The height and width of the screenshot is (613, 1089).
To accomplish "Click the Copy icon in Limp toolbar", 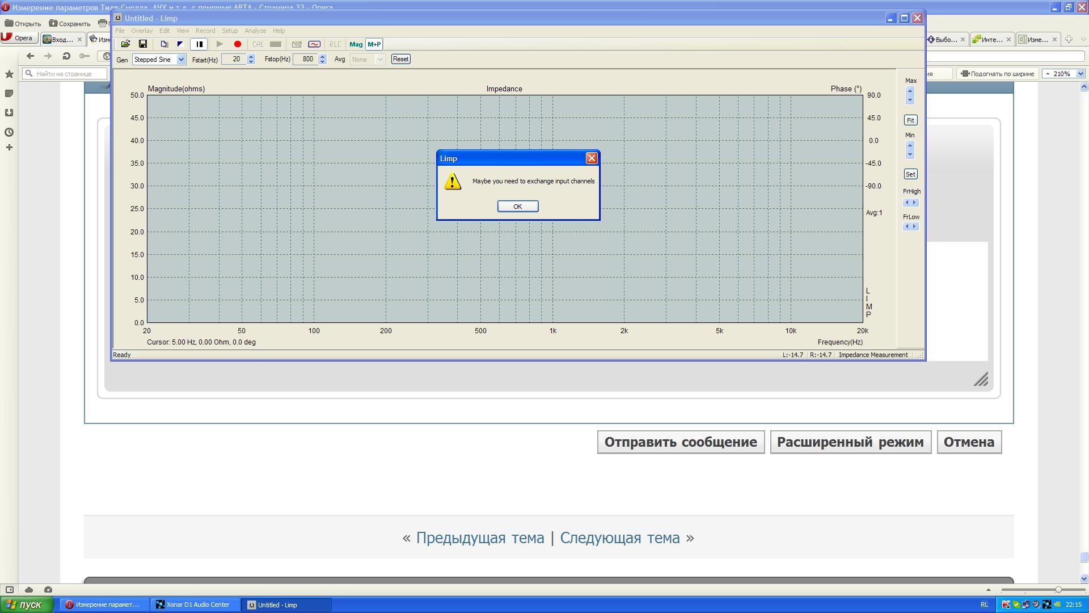I will pos(164,44).
